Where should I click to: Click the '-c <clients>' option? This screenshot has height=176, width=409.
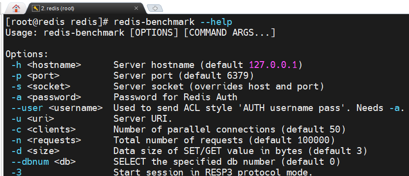pyautogui.click(x=43, y=129)
